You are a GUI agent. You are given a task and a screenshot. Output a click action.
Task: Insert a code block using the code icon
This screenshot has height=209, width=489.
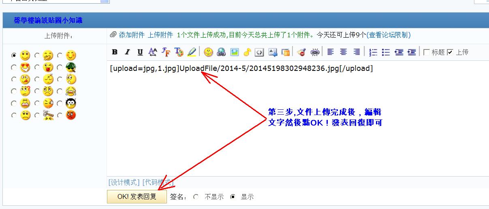pos(260,52)
